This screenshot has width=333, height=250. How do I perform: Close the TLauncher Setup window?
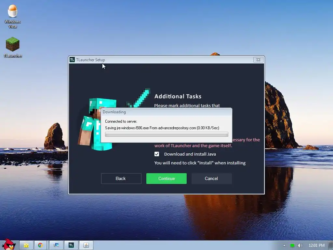click(x=258, y=60)
